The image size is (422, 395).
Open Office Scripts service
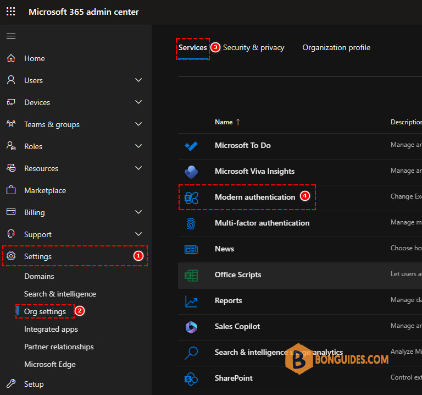point(238,275)
